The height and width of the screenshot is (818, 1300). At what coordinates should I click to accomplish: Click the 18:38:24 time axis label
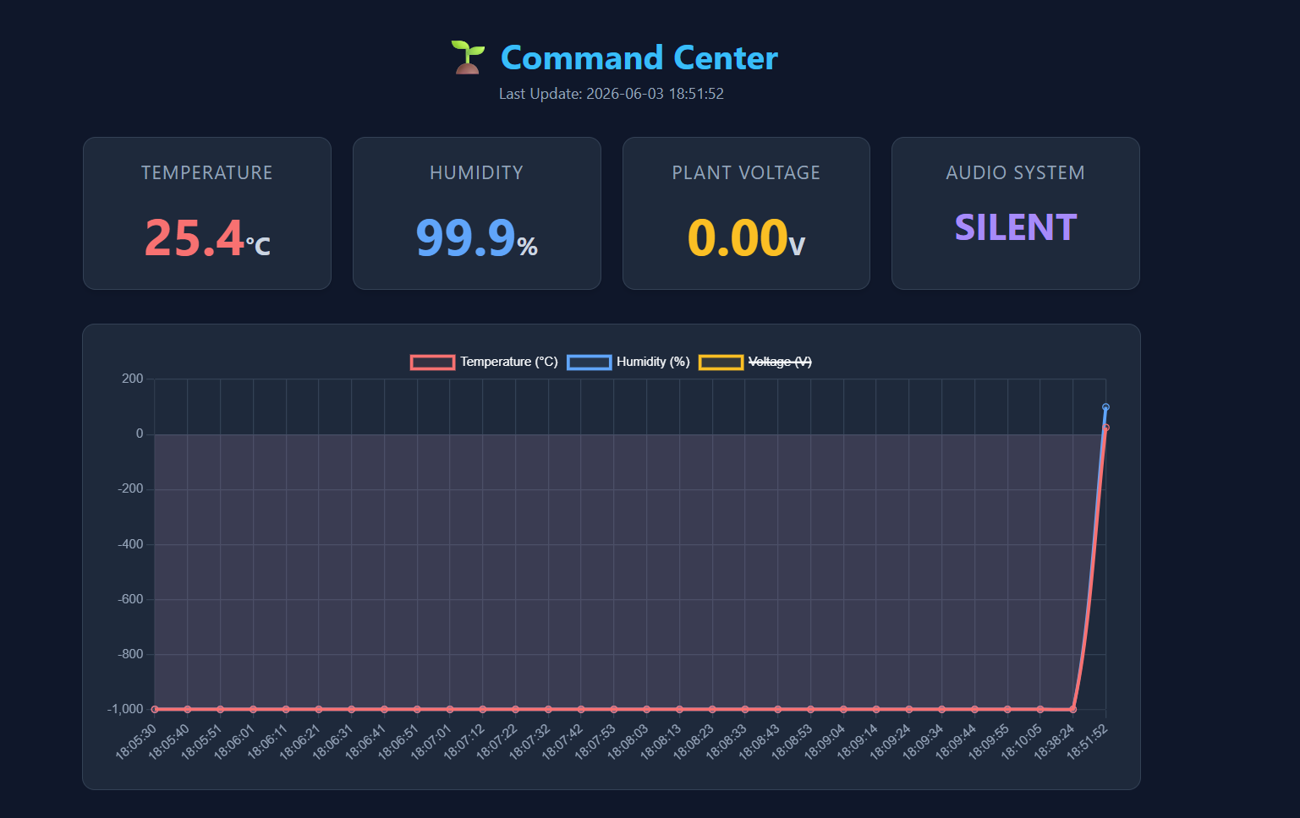pos(1055,741)
